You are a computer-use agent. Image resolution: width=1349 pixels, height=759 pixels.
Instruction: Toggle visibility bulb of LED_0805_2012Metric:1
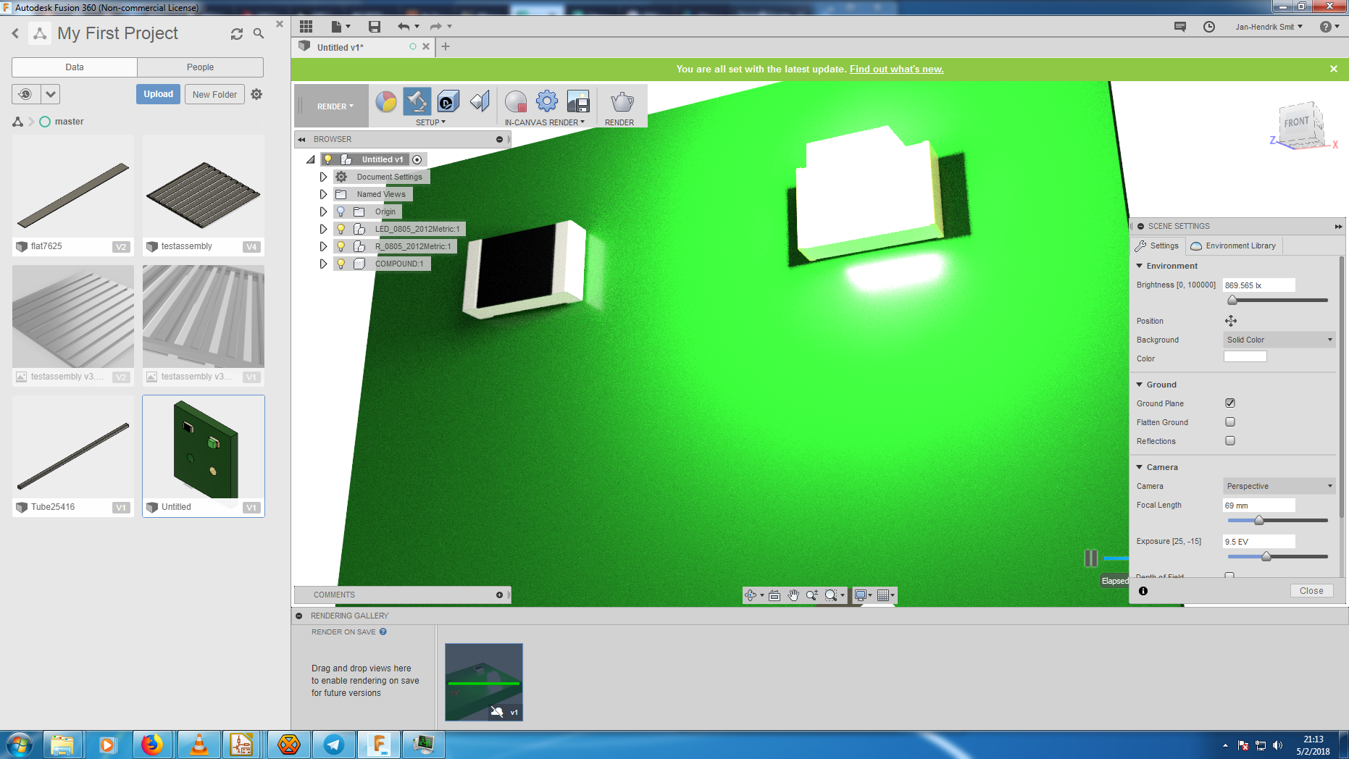pos(341,229)
